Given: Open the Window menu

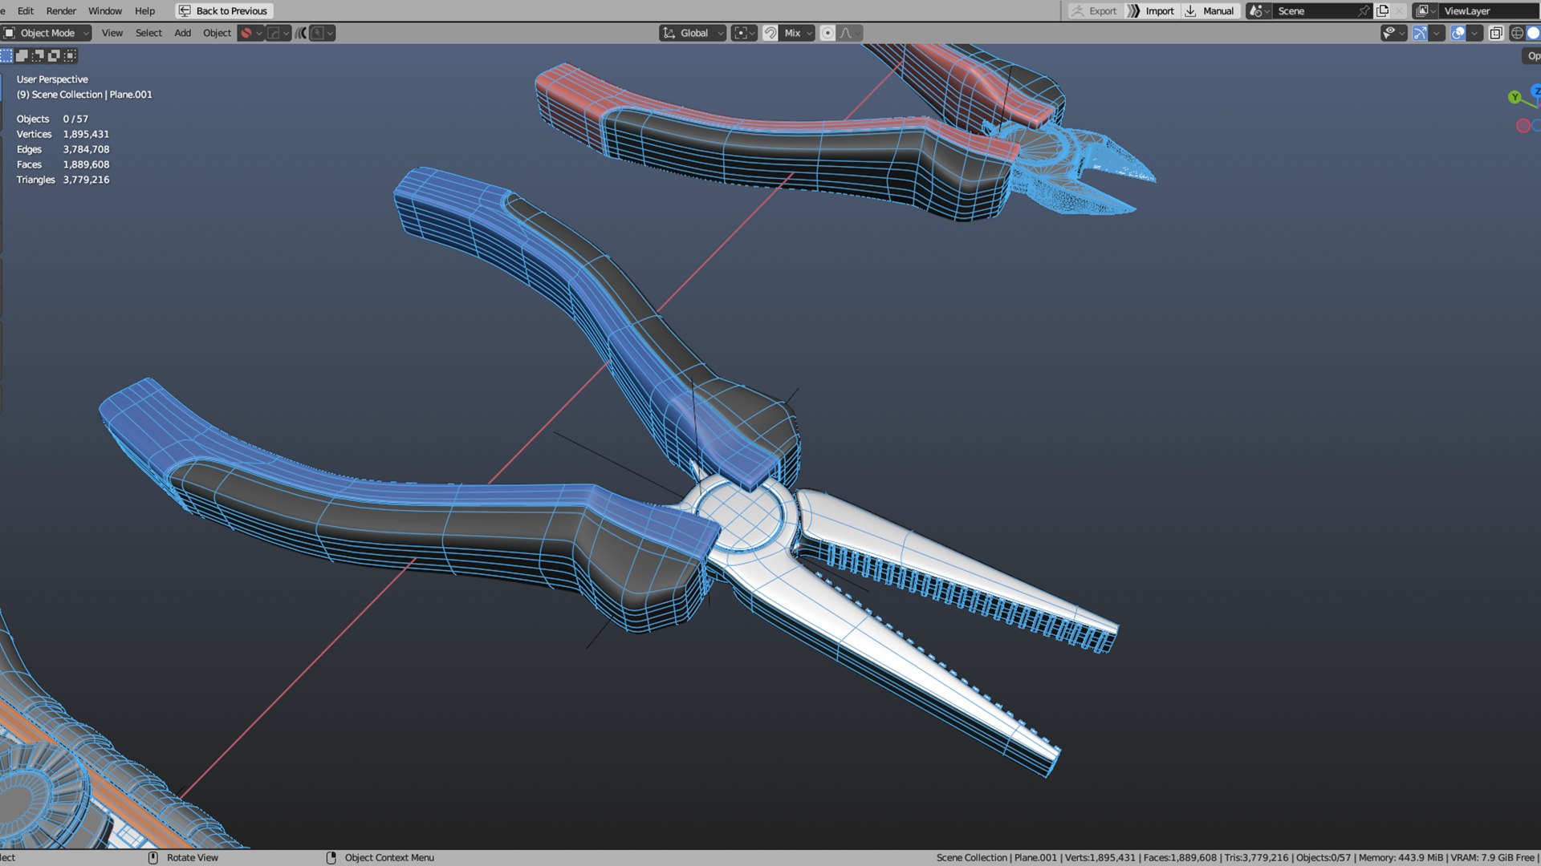Looking at the screenshot, I should point(105,11).
